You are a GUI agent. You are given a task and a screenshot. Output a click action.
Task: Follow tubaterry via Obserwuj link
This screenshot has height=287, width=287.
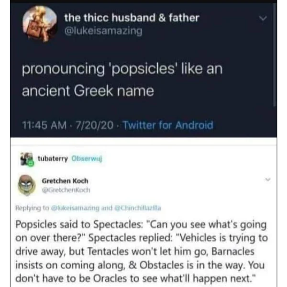87,158
